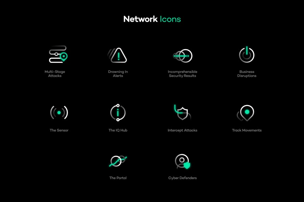Select The Portal icon

pos(118,161)
